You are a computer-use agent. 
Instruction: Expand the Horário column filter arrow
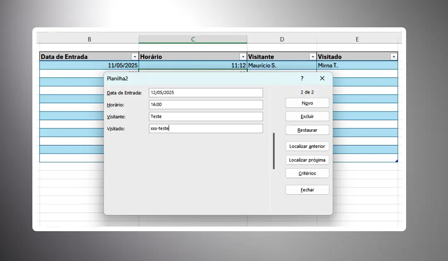tap(243, 57)
